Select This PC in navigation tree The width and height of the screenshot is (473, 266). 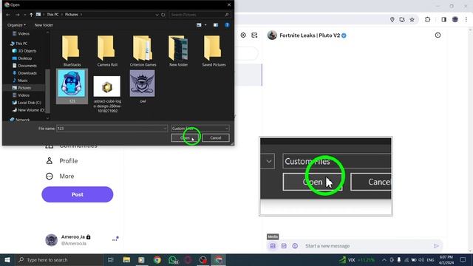pyautogui.click(x=18, y=44)
